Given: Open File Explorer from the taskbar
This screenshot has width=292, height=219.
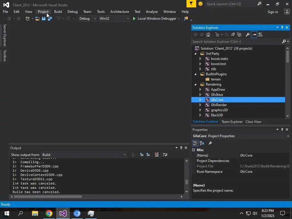Looking at the screenshot, I should tap(35, 213).
